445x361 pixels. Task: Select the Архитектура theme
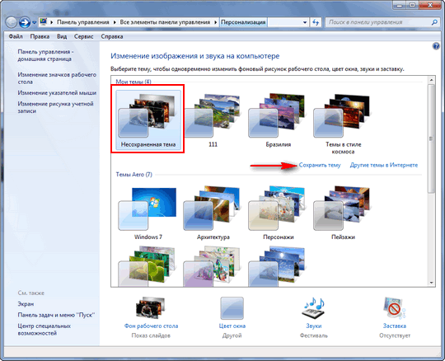click(213, 213)
